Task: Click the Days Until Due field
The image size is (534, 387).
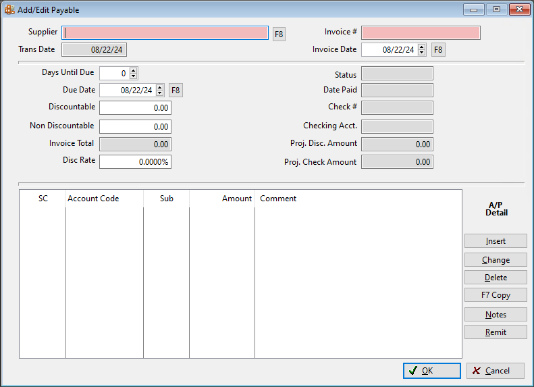Action: click(115, 73)
